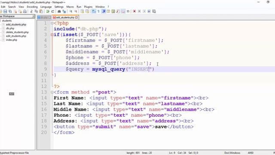This screenshot has width=275, height=155.
Task: Select add_students.php in the workspace tree
Action: [x=16, y=25]
